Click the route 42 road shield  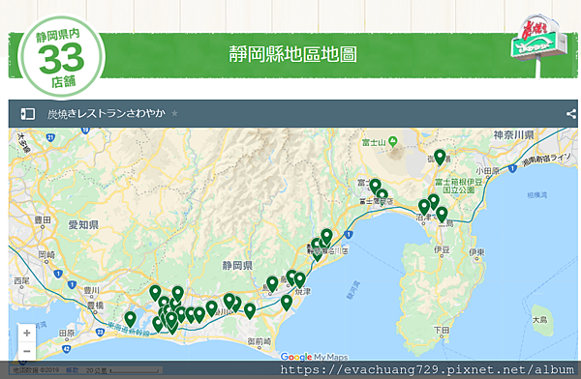[x=66, y=348]
